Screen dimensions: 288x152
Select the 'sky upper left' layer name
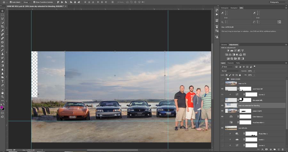tap(257, 100)
